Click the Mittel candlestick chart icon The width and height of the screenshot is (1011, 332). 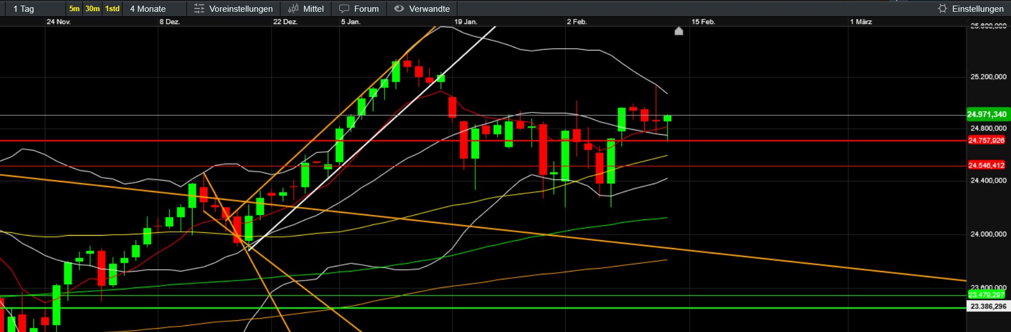pyautogui.click(x=293, y=8)
